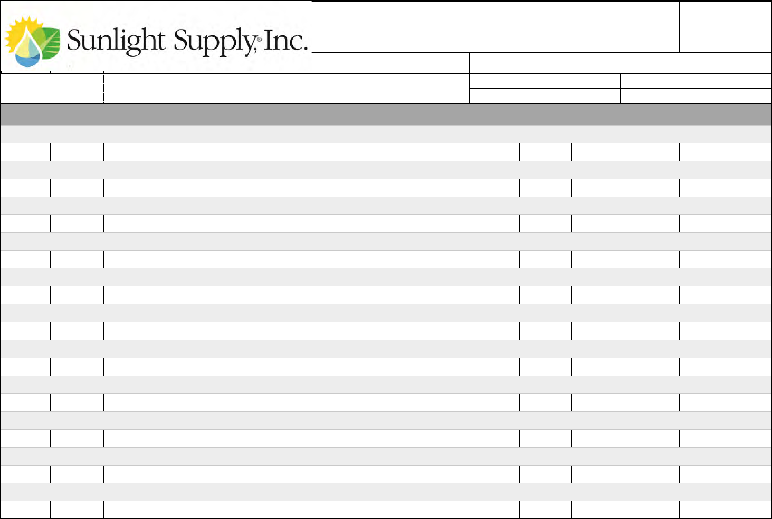
Task: Click the full-width box under the top-right cells
Action: coord(620,63)
